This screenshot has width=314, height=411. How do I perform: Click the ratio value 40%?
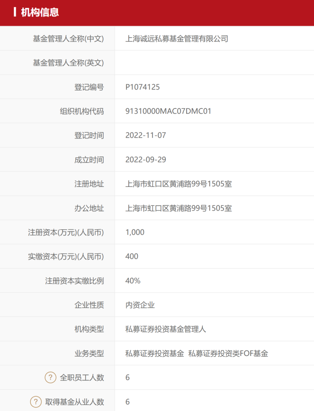tap(133, 281)
